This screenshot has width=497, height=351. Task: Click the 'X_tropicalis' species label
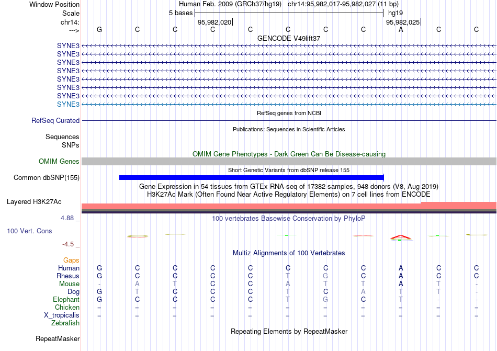click(x=62, y=315)
